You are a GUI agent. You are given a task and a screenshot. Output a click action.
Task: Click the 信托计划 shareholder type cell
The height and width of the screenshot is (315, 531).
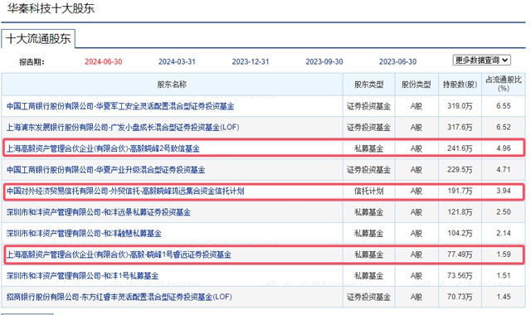point(368,191)
